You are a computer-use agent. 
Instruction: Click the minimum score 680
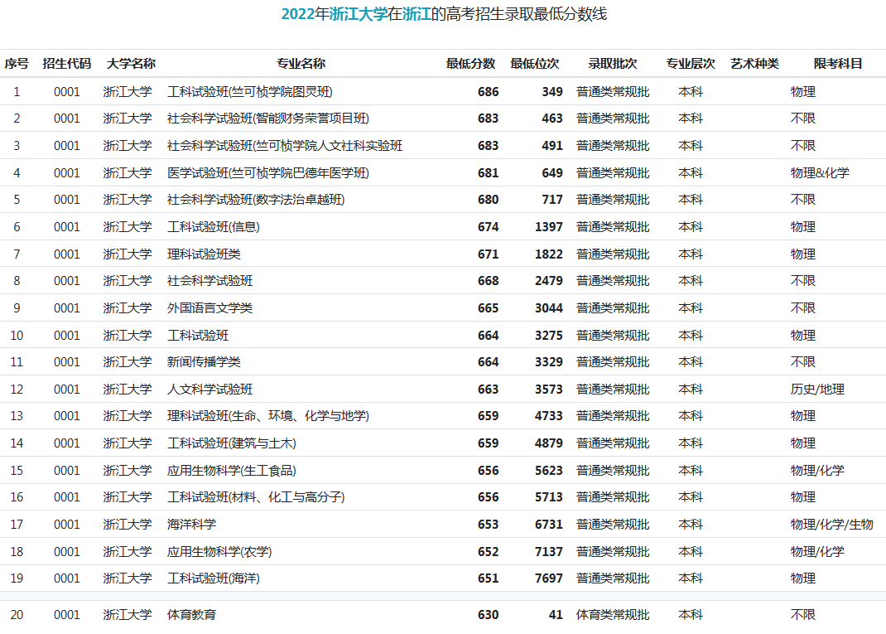tap(489, 200)
